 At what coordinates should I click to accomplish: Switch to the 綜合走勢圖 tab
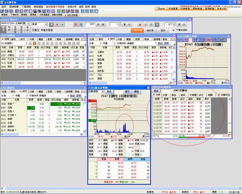coord(72,15)
